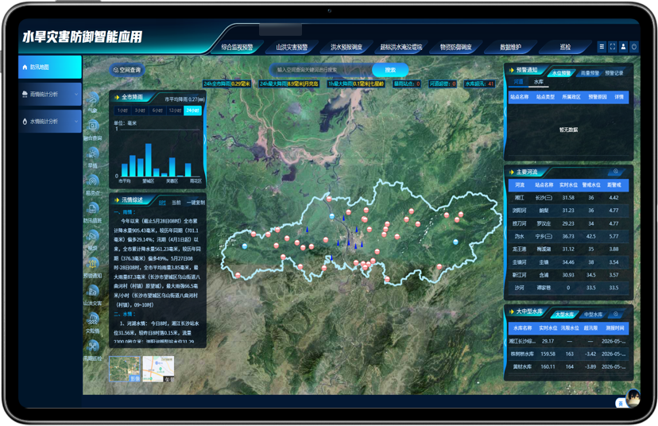The width and height of the screenshot is (658, 426).
Task: Switch rainfall chart to 1小时 period
Action: (x=122, y=110)
